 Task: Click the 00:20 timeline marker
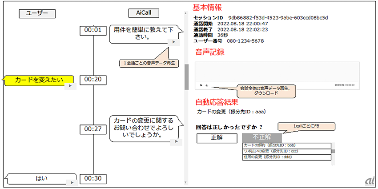click(93, 80)
